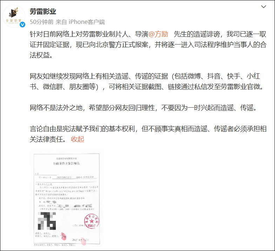Click the paragraph starting 言论自由是宪法
This screenshot has height=251, width=275.
tap(147, 134)
